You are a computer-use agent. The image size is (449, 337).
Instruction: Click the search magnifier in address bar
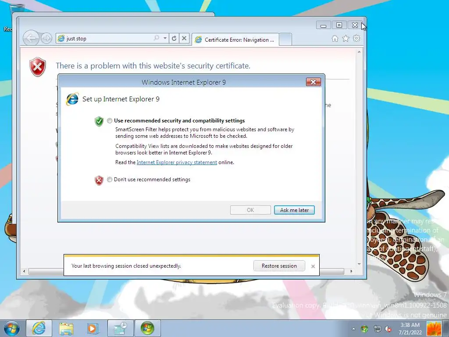157,38
